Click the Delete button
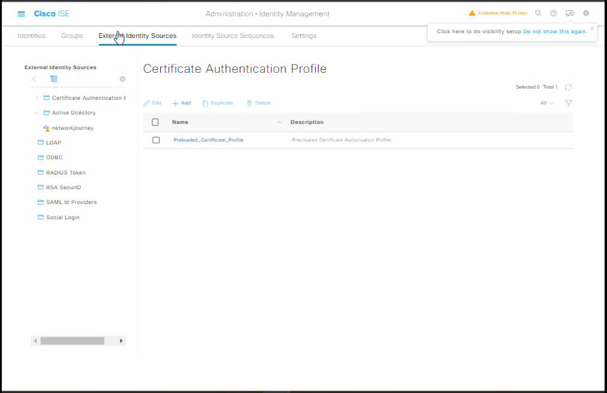The image size is (607, 393). [x=258, y=103]
